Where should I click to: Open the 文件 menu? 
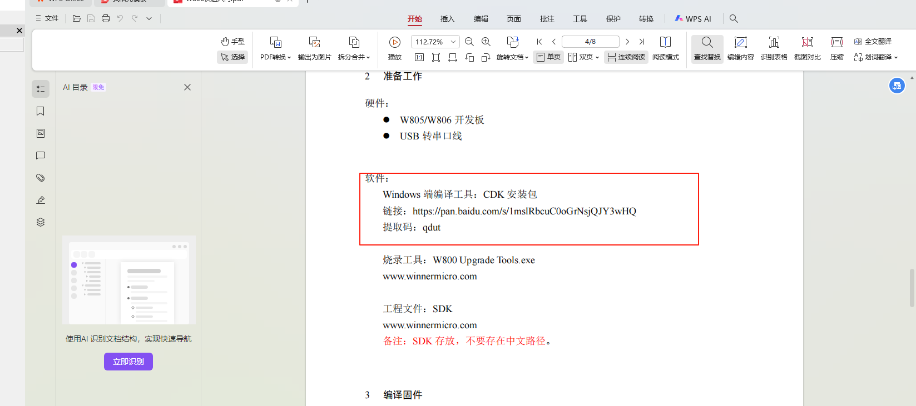click(47, 18)
